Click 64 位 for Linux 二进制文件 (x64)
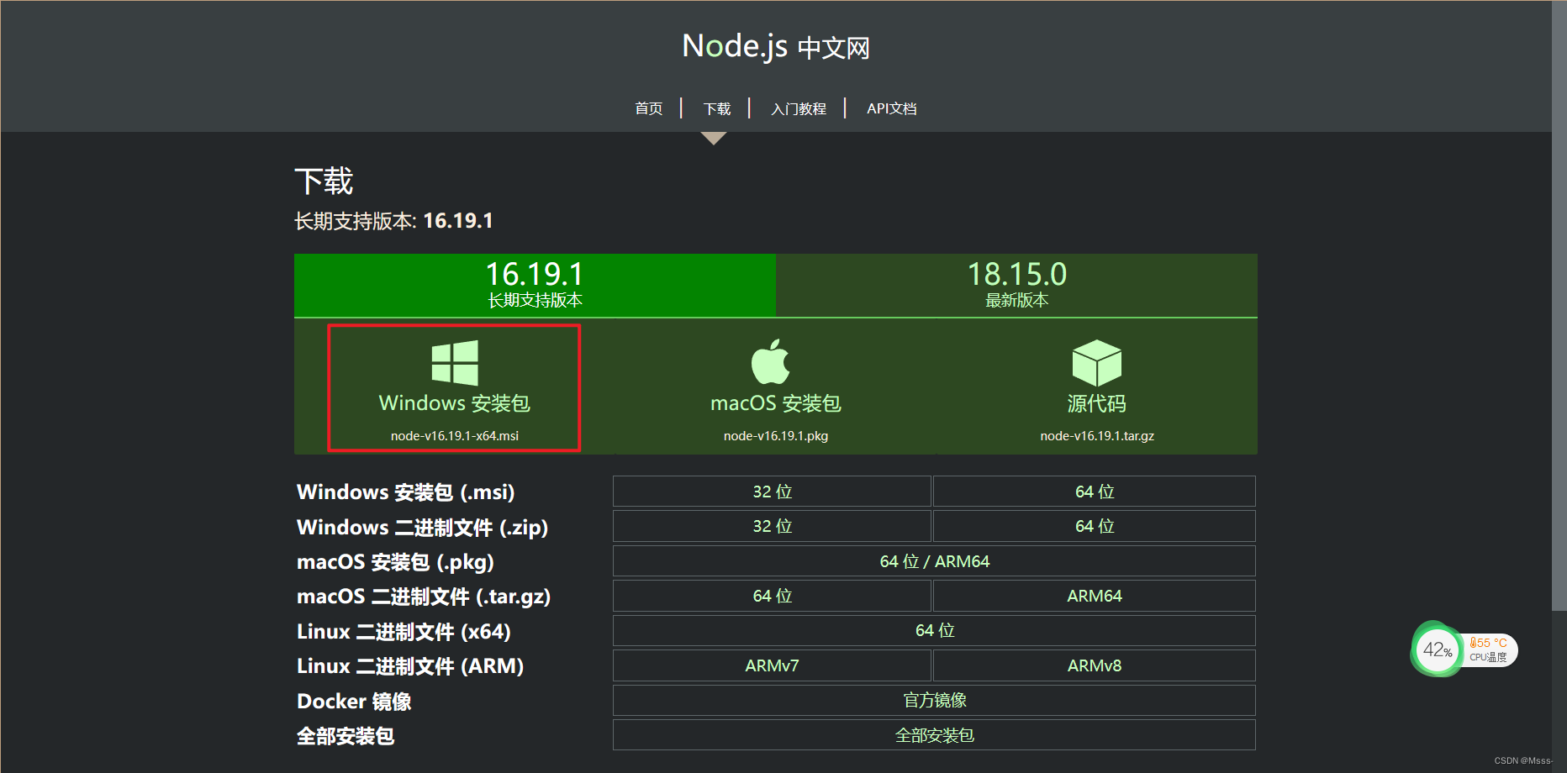The width and height of the screenshot is (1567, 773). tap(934, 630)
